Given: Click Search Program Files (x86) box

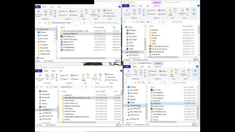Looking at the screenshot, I should (x=105, y=87).
